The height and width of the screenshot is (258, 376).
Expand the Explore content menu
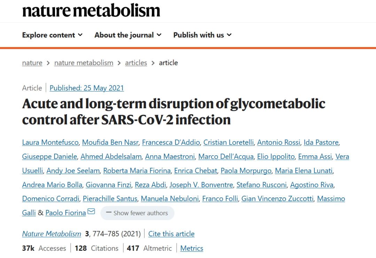tap(52, 35)
